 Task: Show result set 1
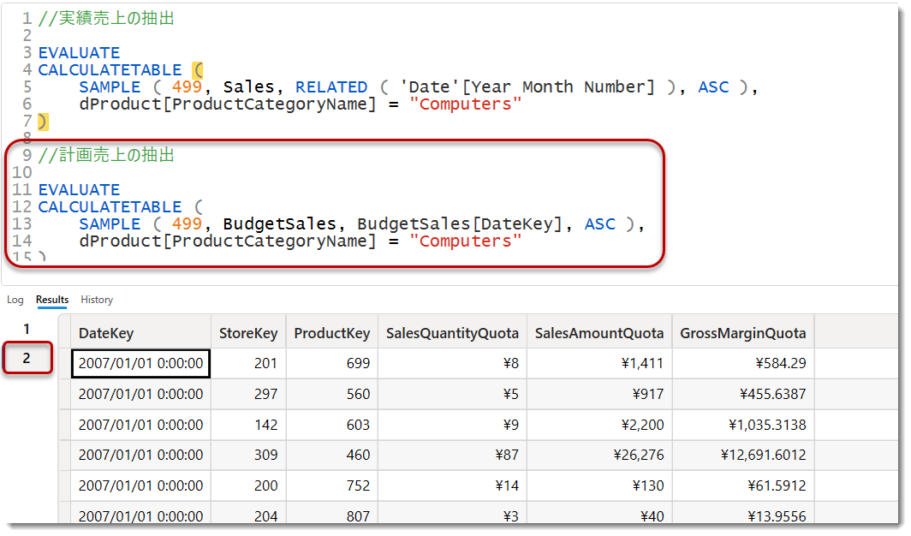click(27, 329)
